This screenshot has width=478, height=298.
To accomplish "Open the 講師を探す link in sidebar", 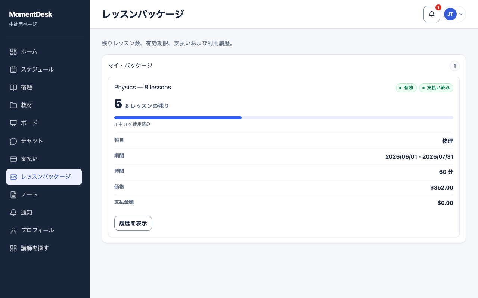I will (x=44, y=248).
